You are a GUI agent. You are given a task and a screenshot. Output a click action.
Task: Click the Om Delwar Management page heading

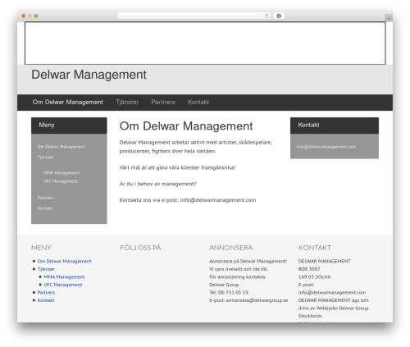186,126
